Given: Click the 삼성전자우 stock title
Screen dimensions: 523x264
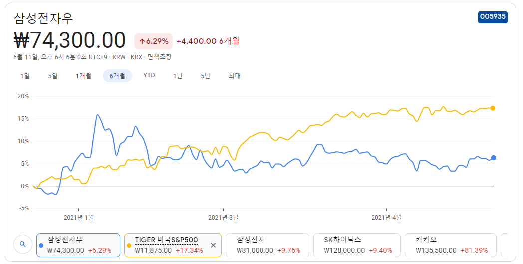Looking at the screenshot, I should 43,18.
